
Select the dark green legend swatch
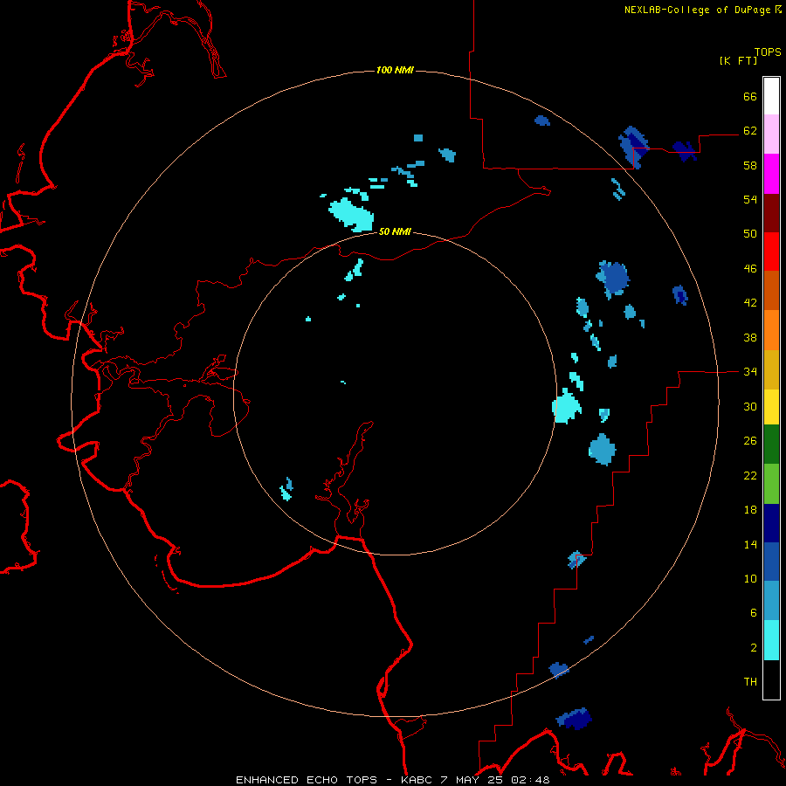click(771, 444)
